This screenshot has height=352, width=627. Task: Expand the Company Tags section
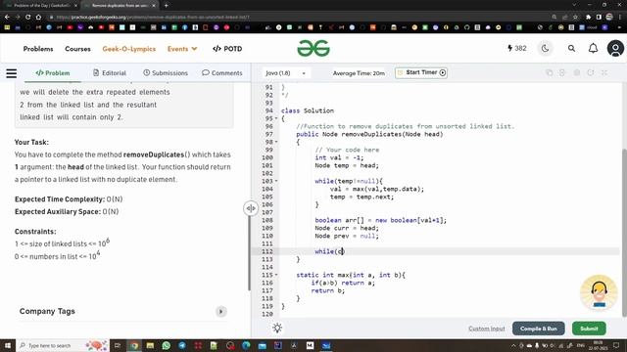(x=220, y=311)
